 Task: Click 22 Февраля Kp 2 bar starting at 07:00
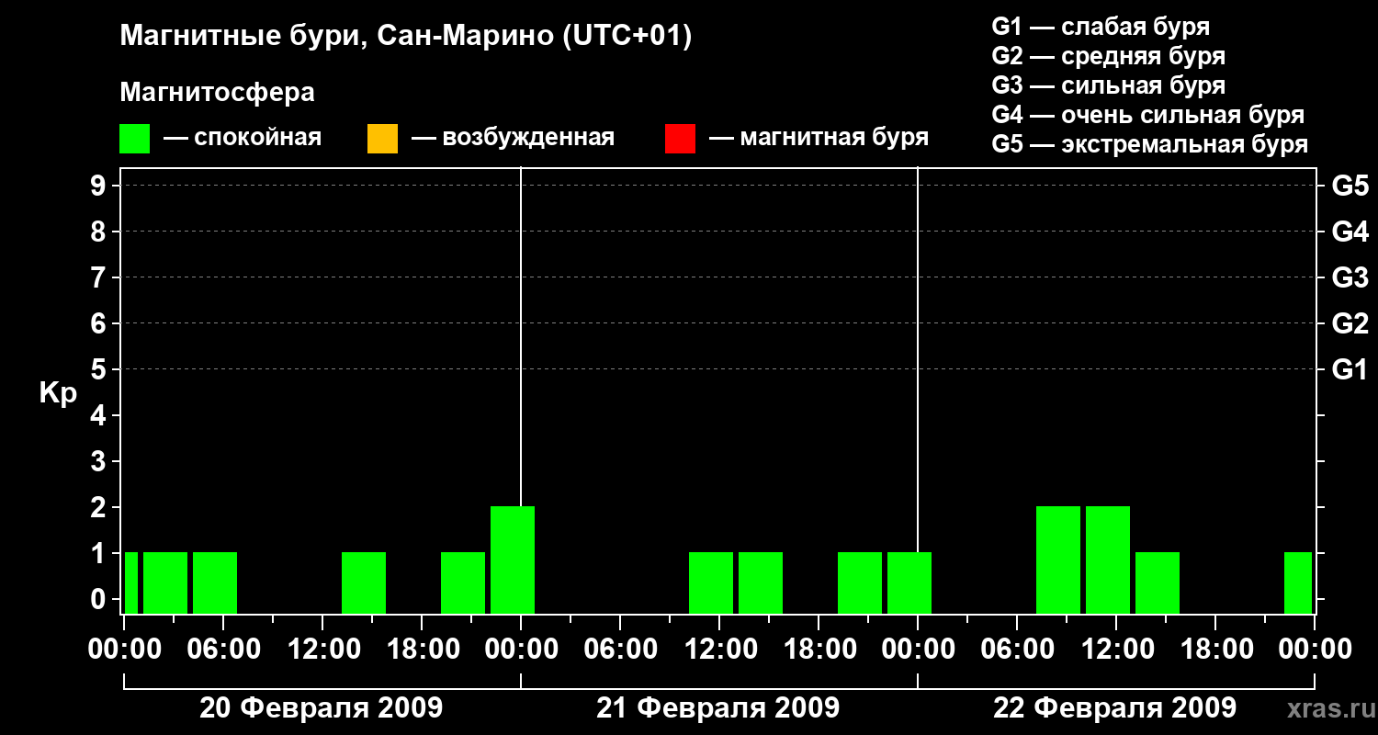coord(1058,560)
